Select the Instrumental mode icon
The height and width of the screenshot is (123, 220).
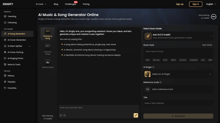[x=48, y=62]
